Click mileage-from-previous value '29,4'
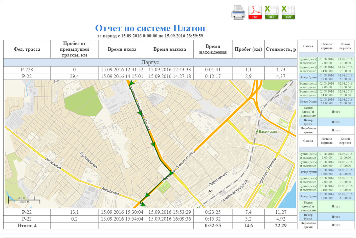Image resolution: width=356 pixels, height=238 pixels. [74, 76]
